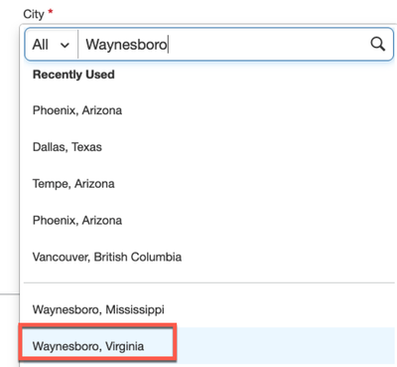
Task: Pick Dallas, Texas from Recently Used
Action: [x=209, y=147]
